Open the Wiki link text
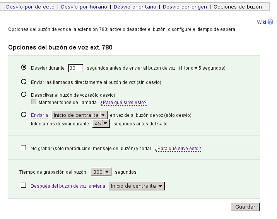This screenshot has height=219, width=277. pyautogui.click(x=262, y=22)
